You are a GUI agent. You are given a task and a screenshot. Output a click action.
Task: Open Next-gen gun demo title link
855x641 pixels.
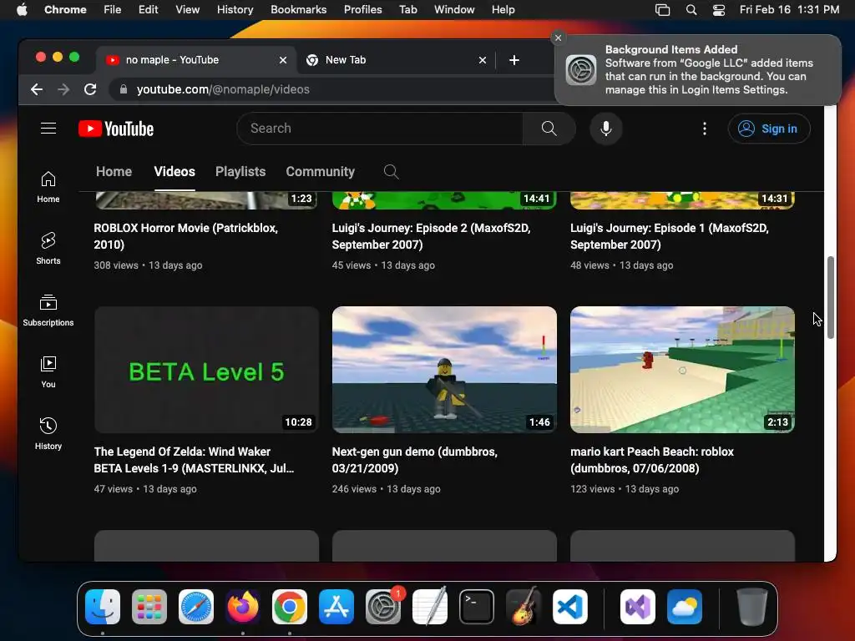(x=414, y=460)
